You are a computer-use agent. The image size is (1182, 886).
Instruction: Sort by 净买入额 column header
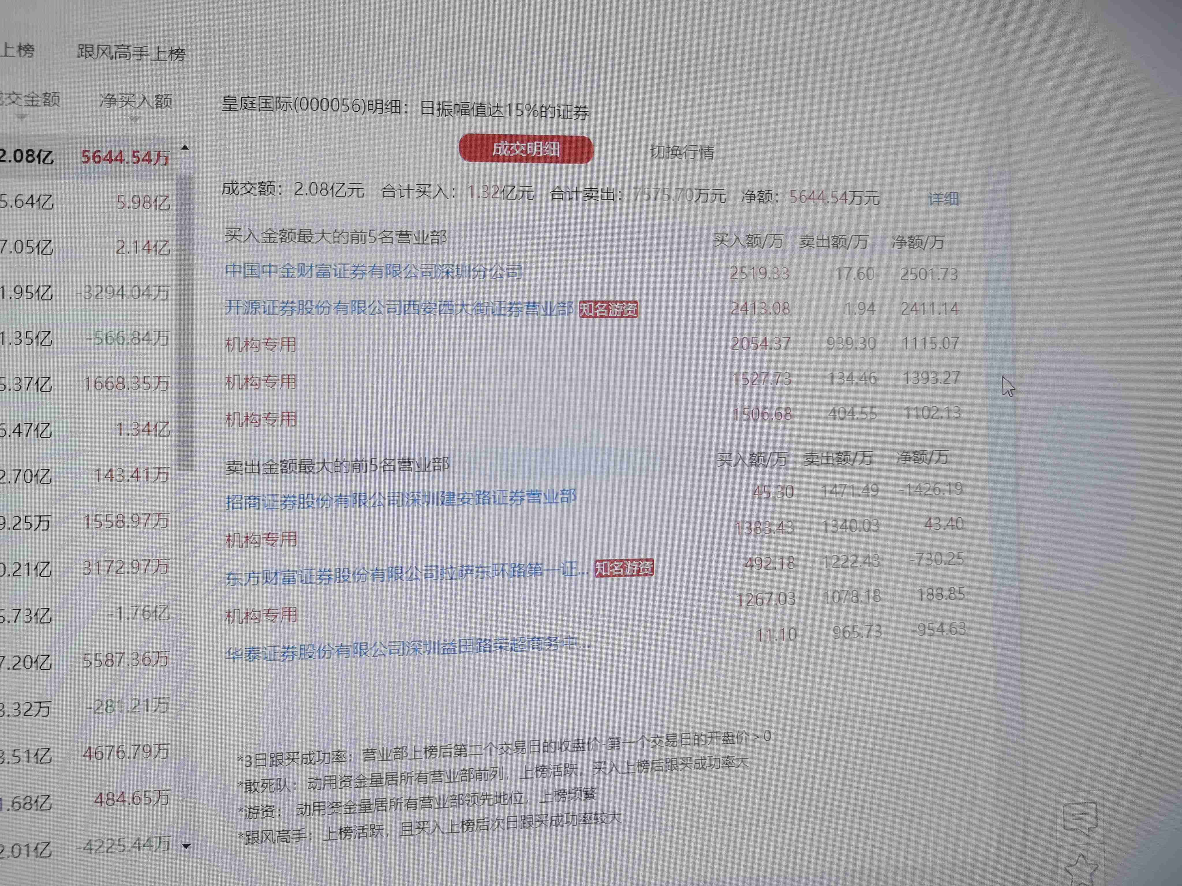click(136, 101)
